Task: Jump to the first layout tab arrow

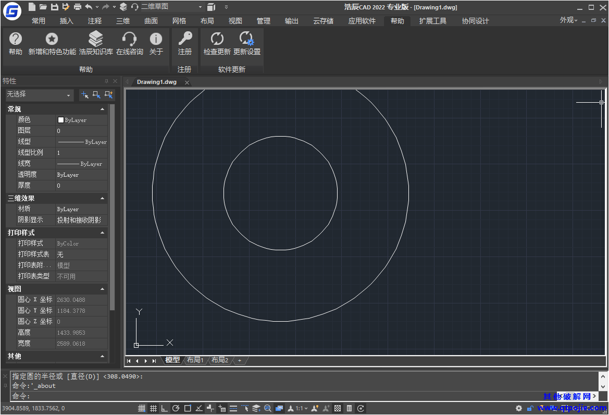Action: pos(129,361)
